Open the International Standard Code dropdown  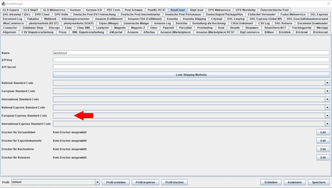(327, 99)
